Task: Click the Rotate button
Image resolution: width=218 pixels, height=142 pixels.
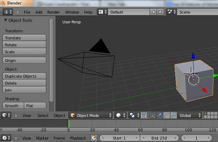Action: tap(24, 45)
